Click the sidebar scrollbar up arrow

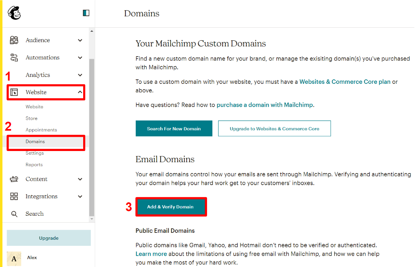click(92, 31)
